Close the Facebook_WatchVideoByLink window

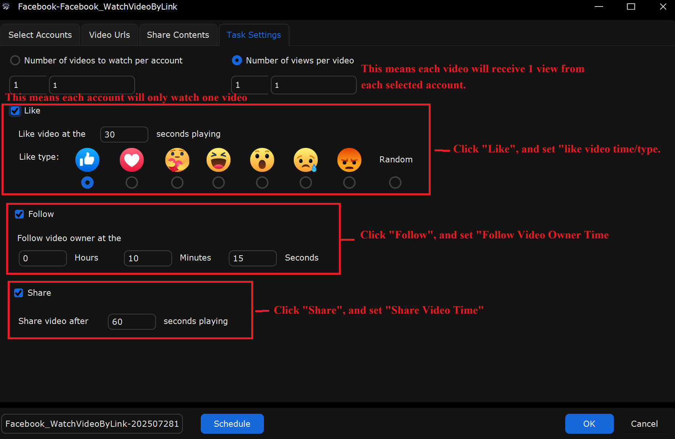[663, 6]
